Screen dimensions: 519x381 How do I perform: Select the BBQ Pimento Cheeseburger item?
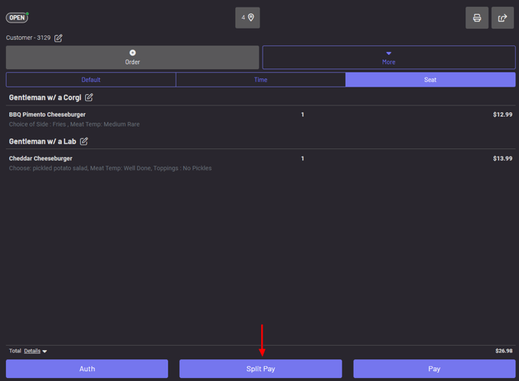click(48, 114)
